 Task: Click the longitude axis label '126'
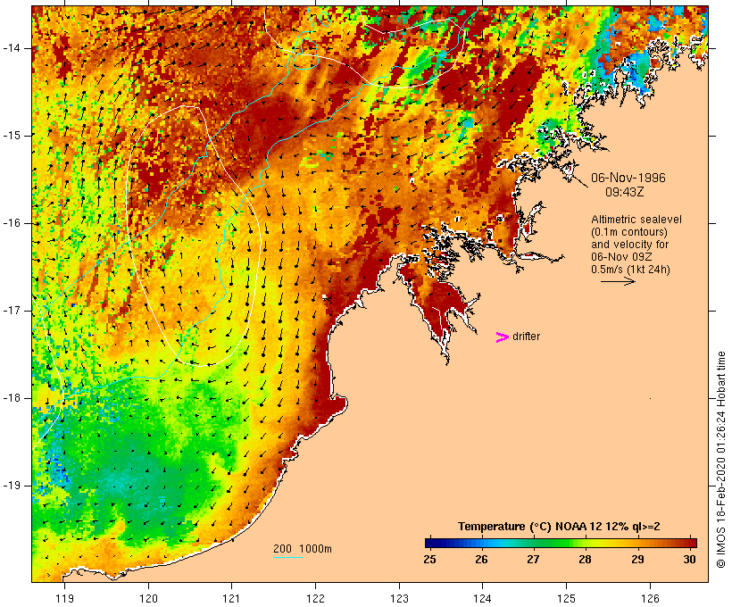pos(650,599)
